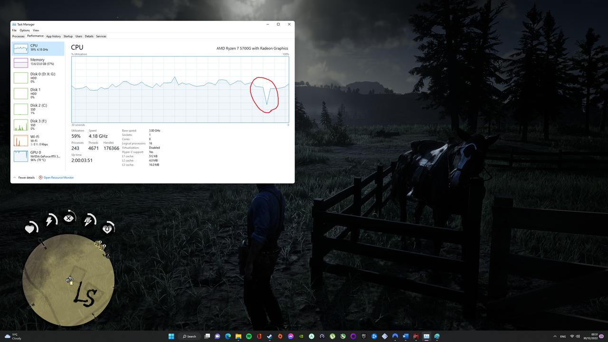Viewport: 608px width, 342px height.
Task: Click the Resource Monitor icon
Action: pyautogui.click(x=41, y=178)
